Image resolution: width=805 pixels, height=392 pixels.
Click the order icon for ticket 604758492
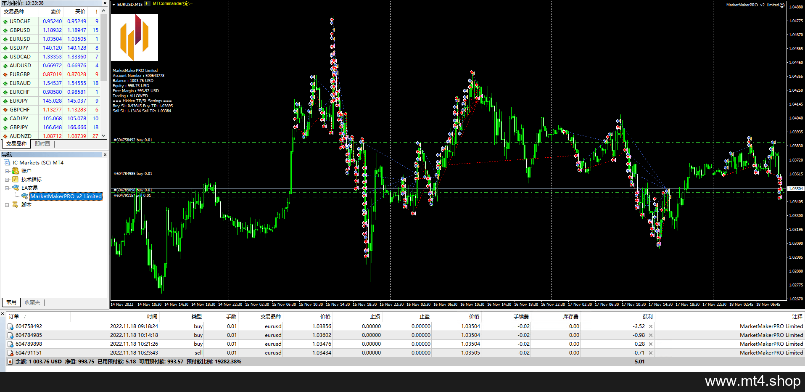pyautogui.click(x=11, y=326)
